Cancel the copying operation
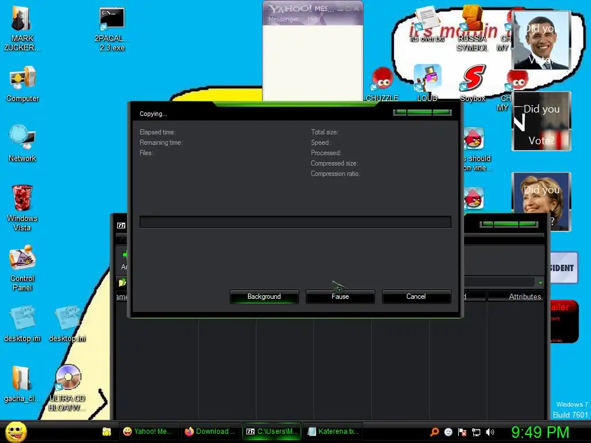The width and height of the screenshot is (591, 443). pos(416,296)
